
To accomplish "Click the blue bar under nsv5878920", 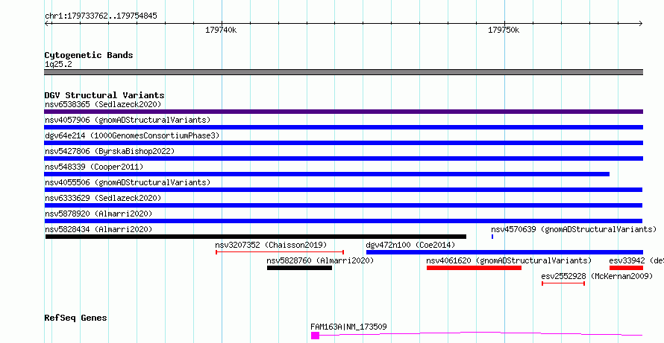I will 343,221.
